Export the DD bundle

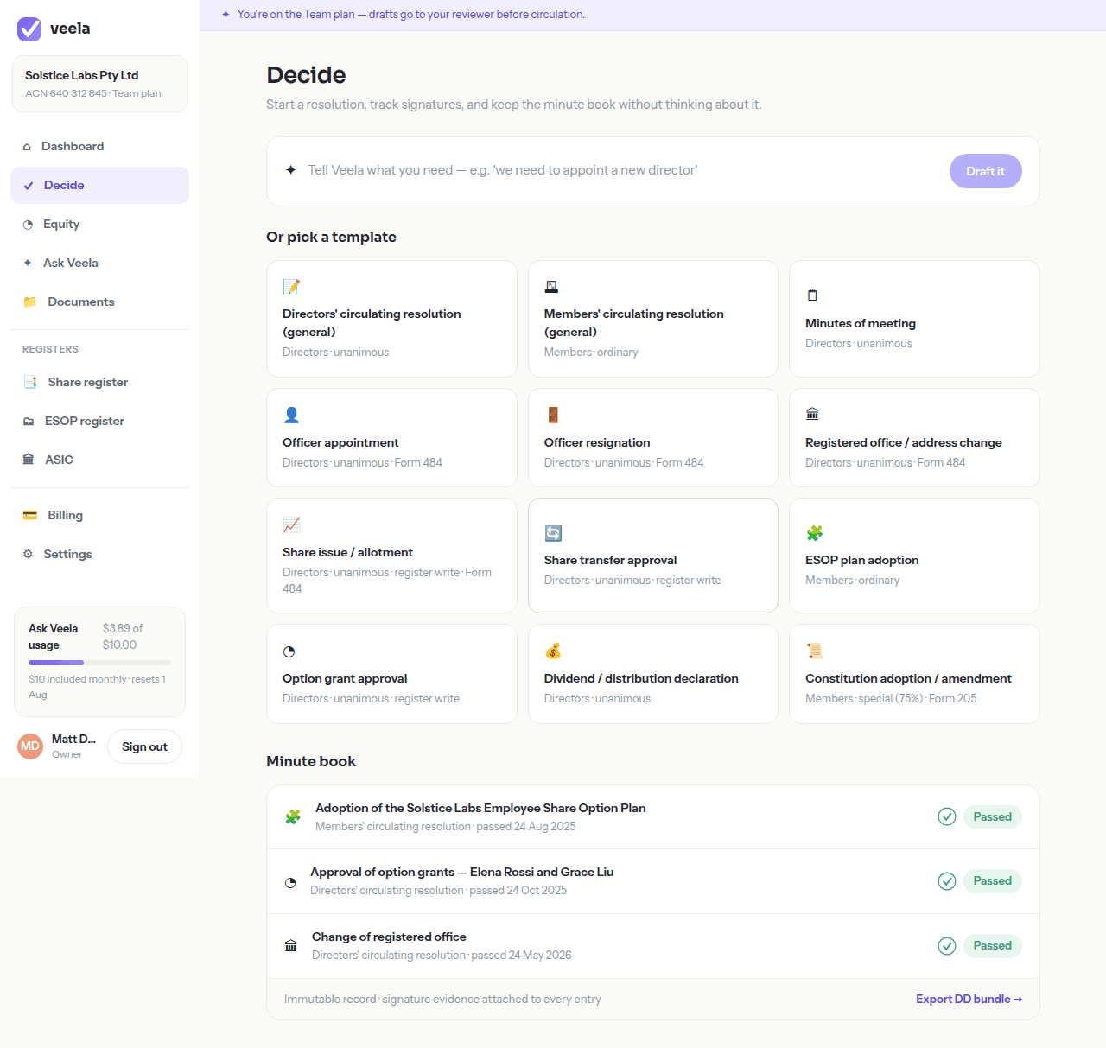(969, 999)
